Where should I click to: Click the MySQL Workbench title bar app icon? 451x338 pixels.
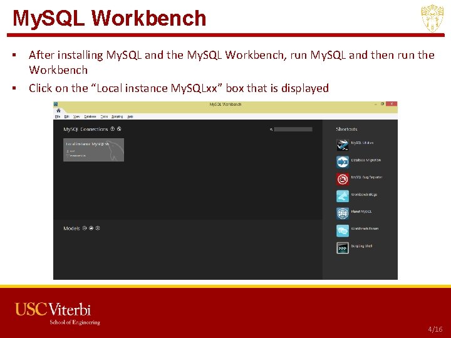tap(56, 104)
